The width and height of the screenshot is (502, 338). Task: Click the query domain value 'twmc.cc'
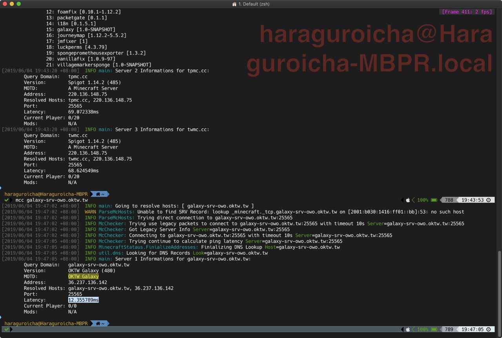(78, 135)
